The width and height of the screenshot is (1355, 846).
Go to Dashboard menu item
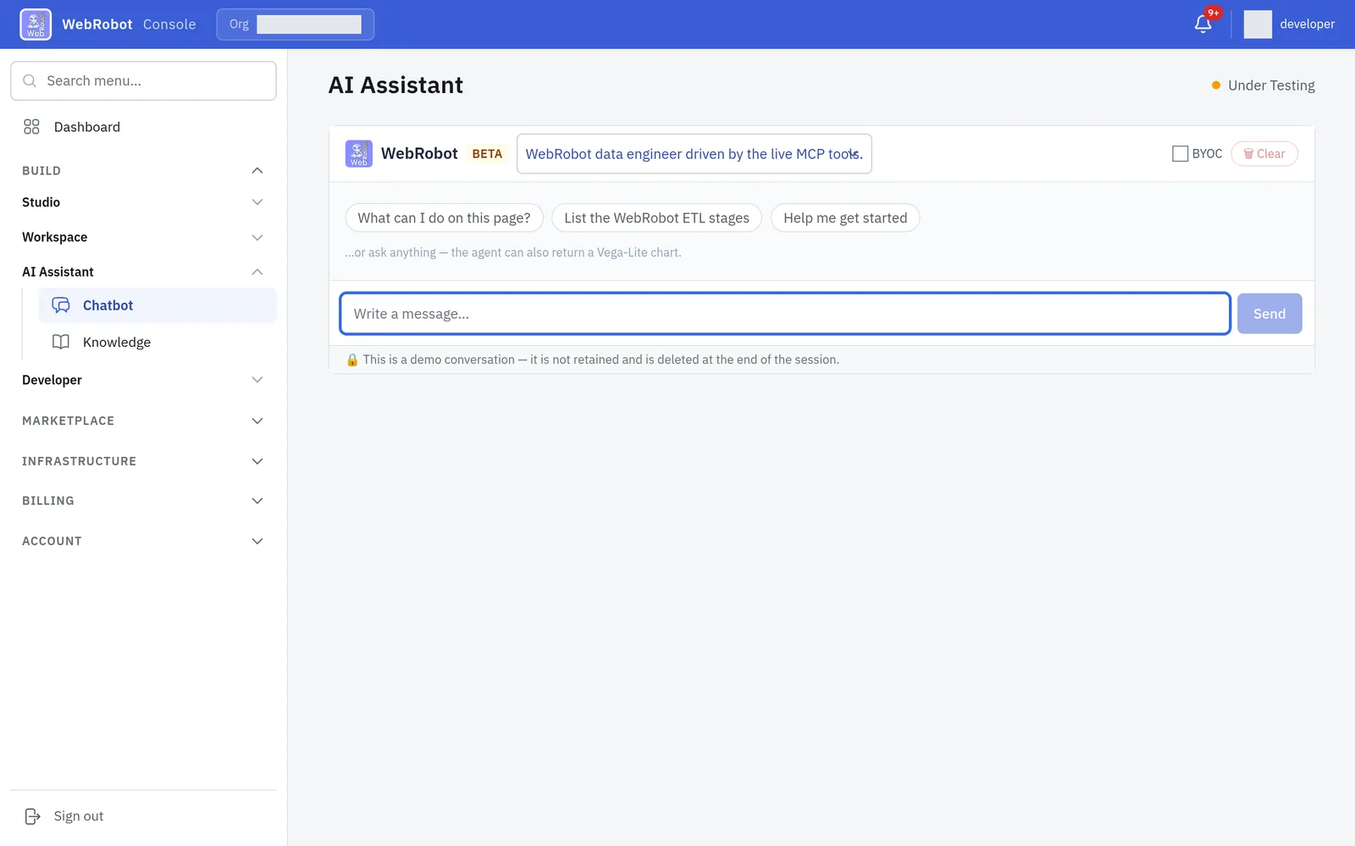click(x=143, y=127)
